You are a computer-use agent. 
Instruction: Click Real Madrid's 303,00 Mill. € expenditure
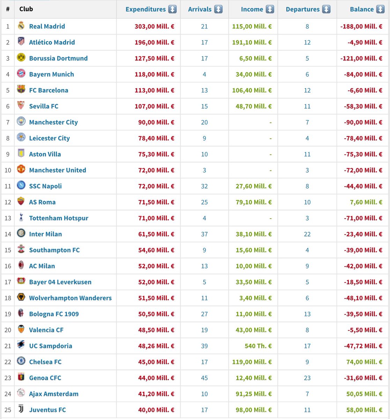tap(154, 26)
